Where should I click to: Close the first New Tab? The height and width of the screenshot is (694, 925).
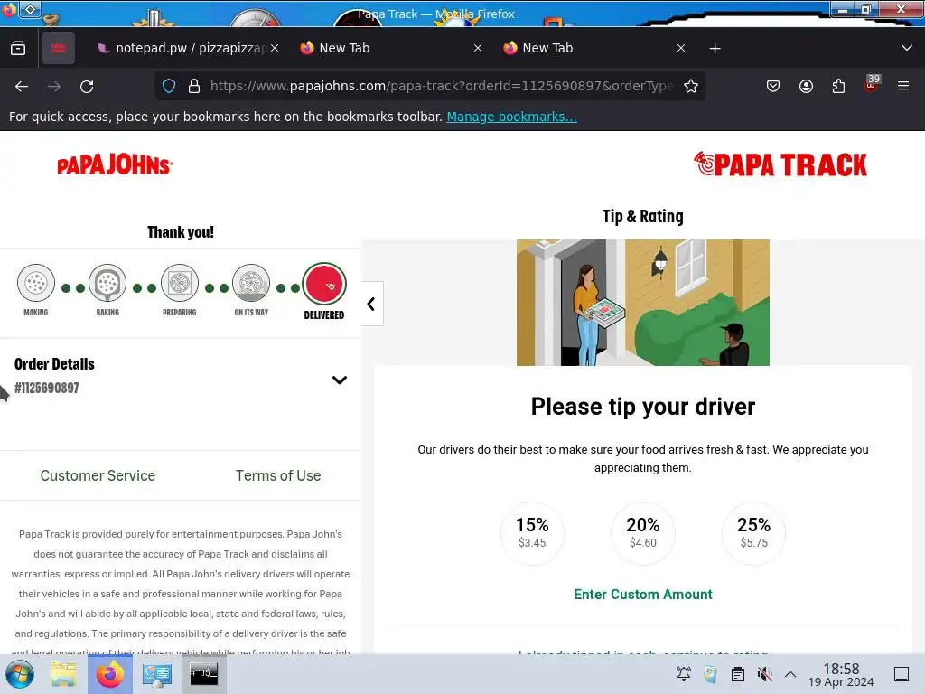(478, 48)
